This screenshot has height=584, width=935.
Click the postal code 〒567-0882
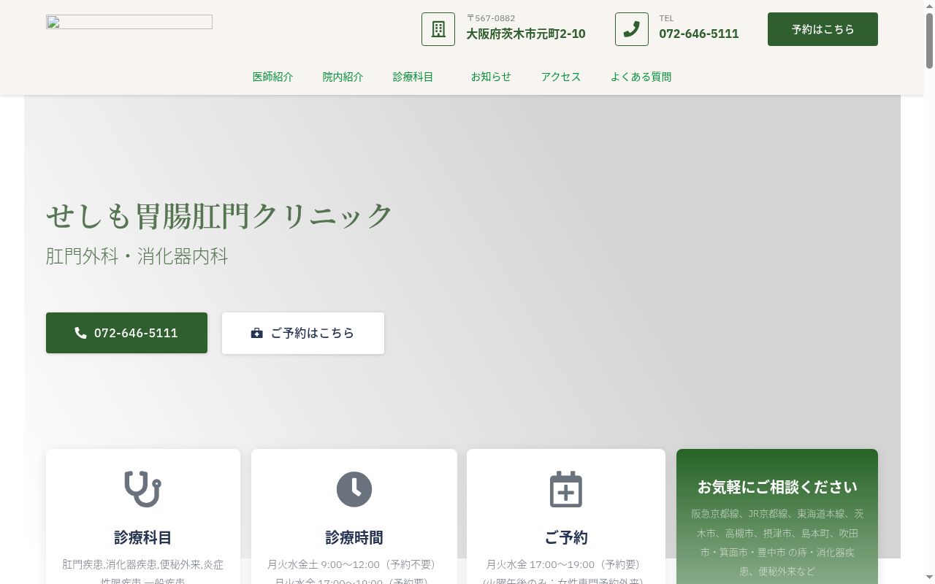point(491,18)
